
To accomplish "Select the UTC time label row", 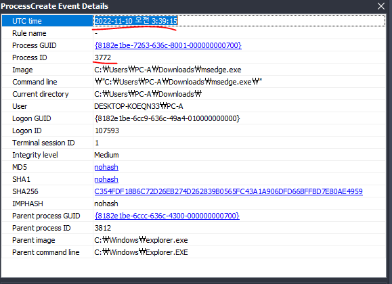I will [47, 21].
